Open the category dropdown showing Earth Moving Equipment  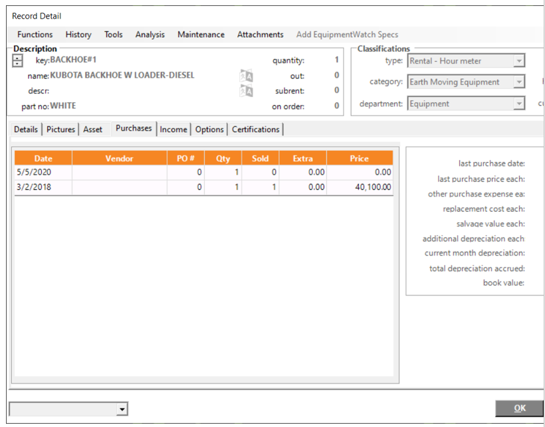518,82
